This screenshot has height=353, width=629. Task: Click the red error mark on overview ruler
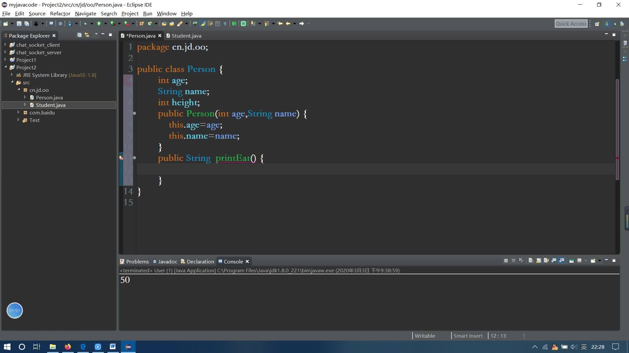coord(618,158)
